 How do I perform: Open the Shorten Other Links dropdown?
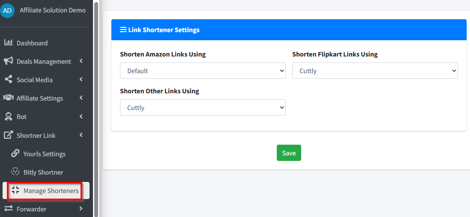[x=203, y=107]
